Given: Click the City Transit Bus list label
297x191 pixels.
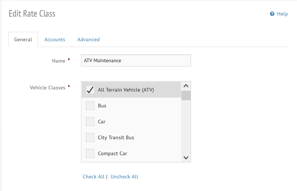Looking at the screenshot, I should pyautogui.click(x=116, y=137).
